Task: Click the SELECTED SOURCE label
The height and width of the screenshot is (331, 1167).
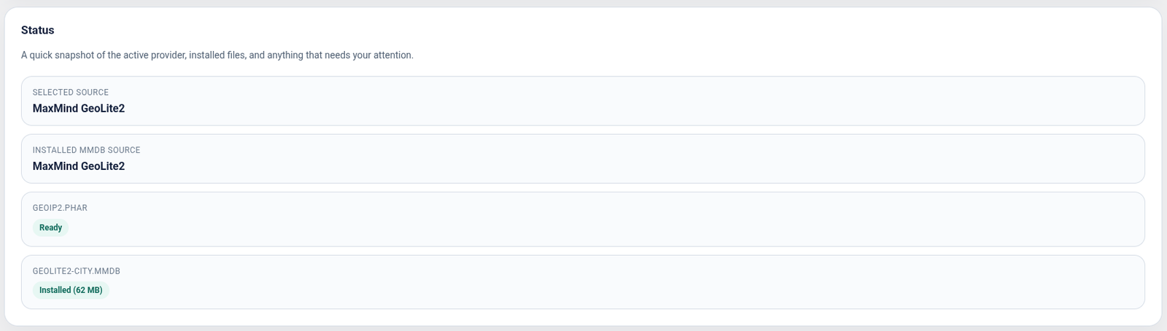Action: pos(71,93)
